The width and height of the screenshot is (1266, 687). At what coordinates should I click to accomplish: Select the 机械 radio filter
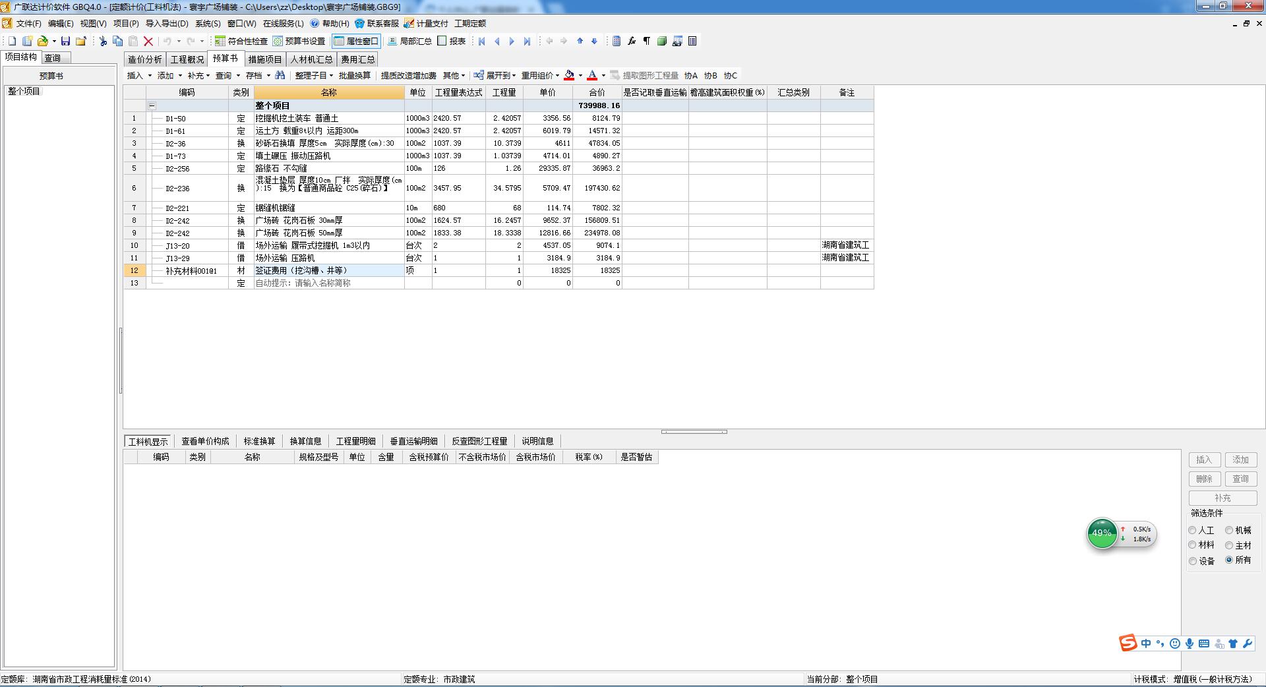tap(1229, 530)
